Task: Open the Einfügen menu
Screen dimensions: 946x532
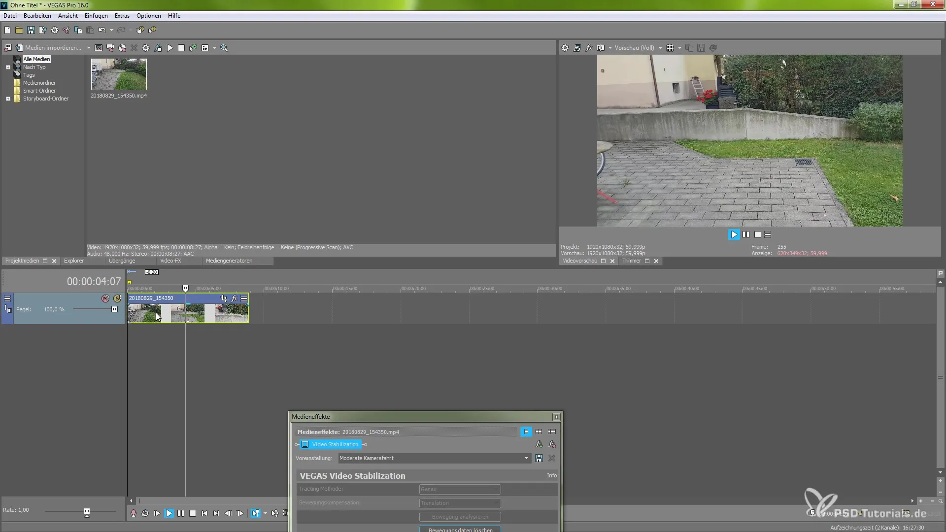Action: (96, 16)
